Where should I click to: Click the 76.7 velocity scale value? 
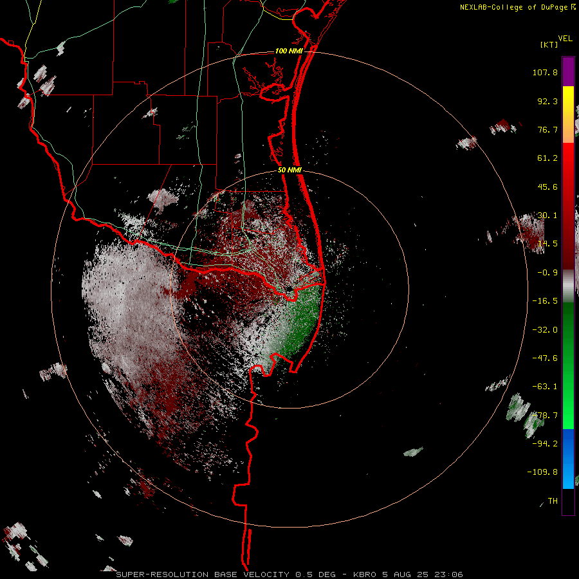547,129
